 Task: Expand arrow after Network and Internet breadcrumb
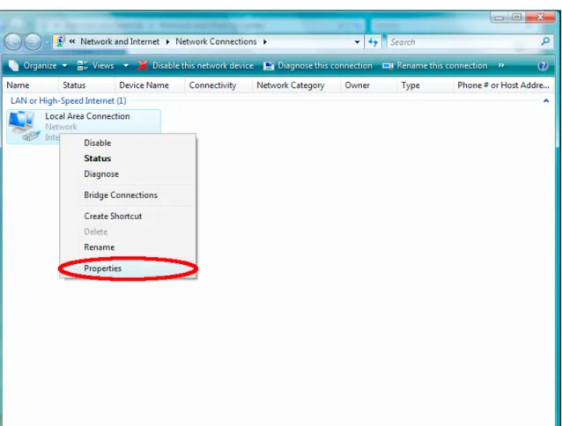167,42
